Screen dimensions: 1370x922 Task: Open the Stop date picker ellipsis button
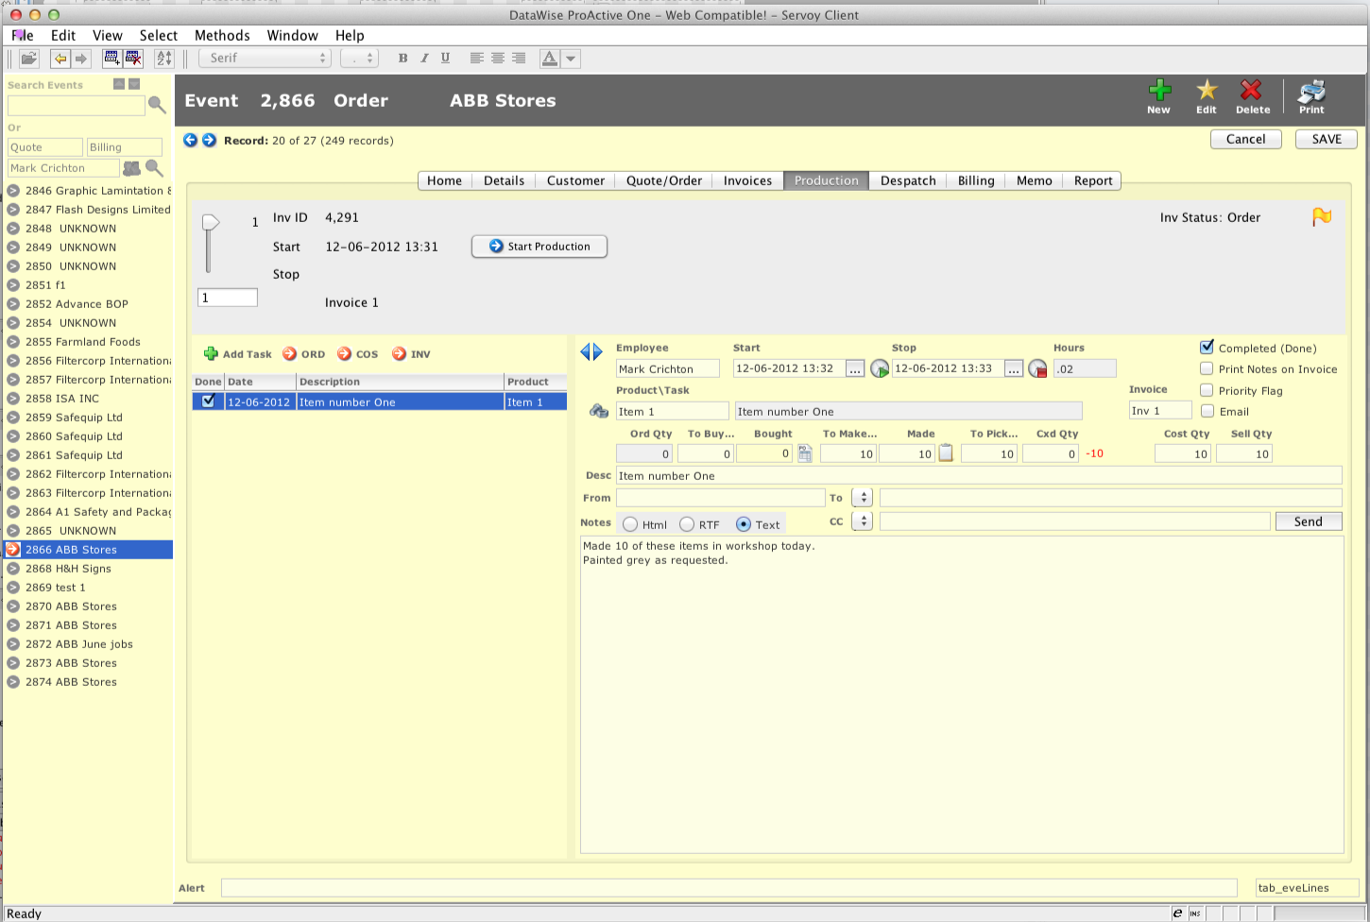coord(1014,368)
